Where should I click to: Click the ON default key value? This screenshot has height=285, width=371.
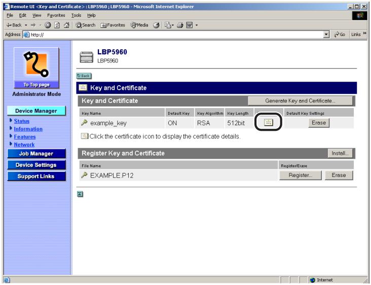(x=172, y=123)
